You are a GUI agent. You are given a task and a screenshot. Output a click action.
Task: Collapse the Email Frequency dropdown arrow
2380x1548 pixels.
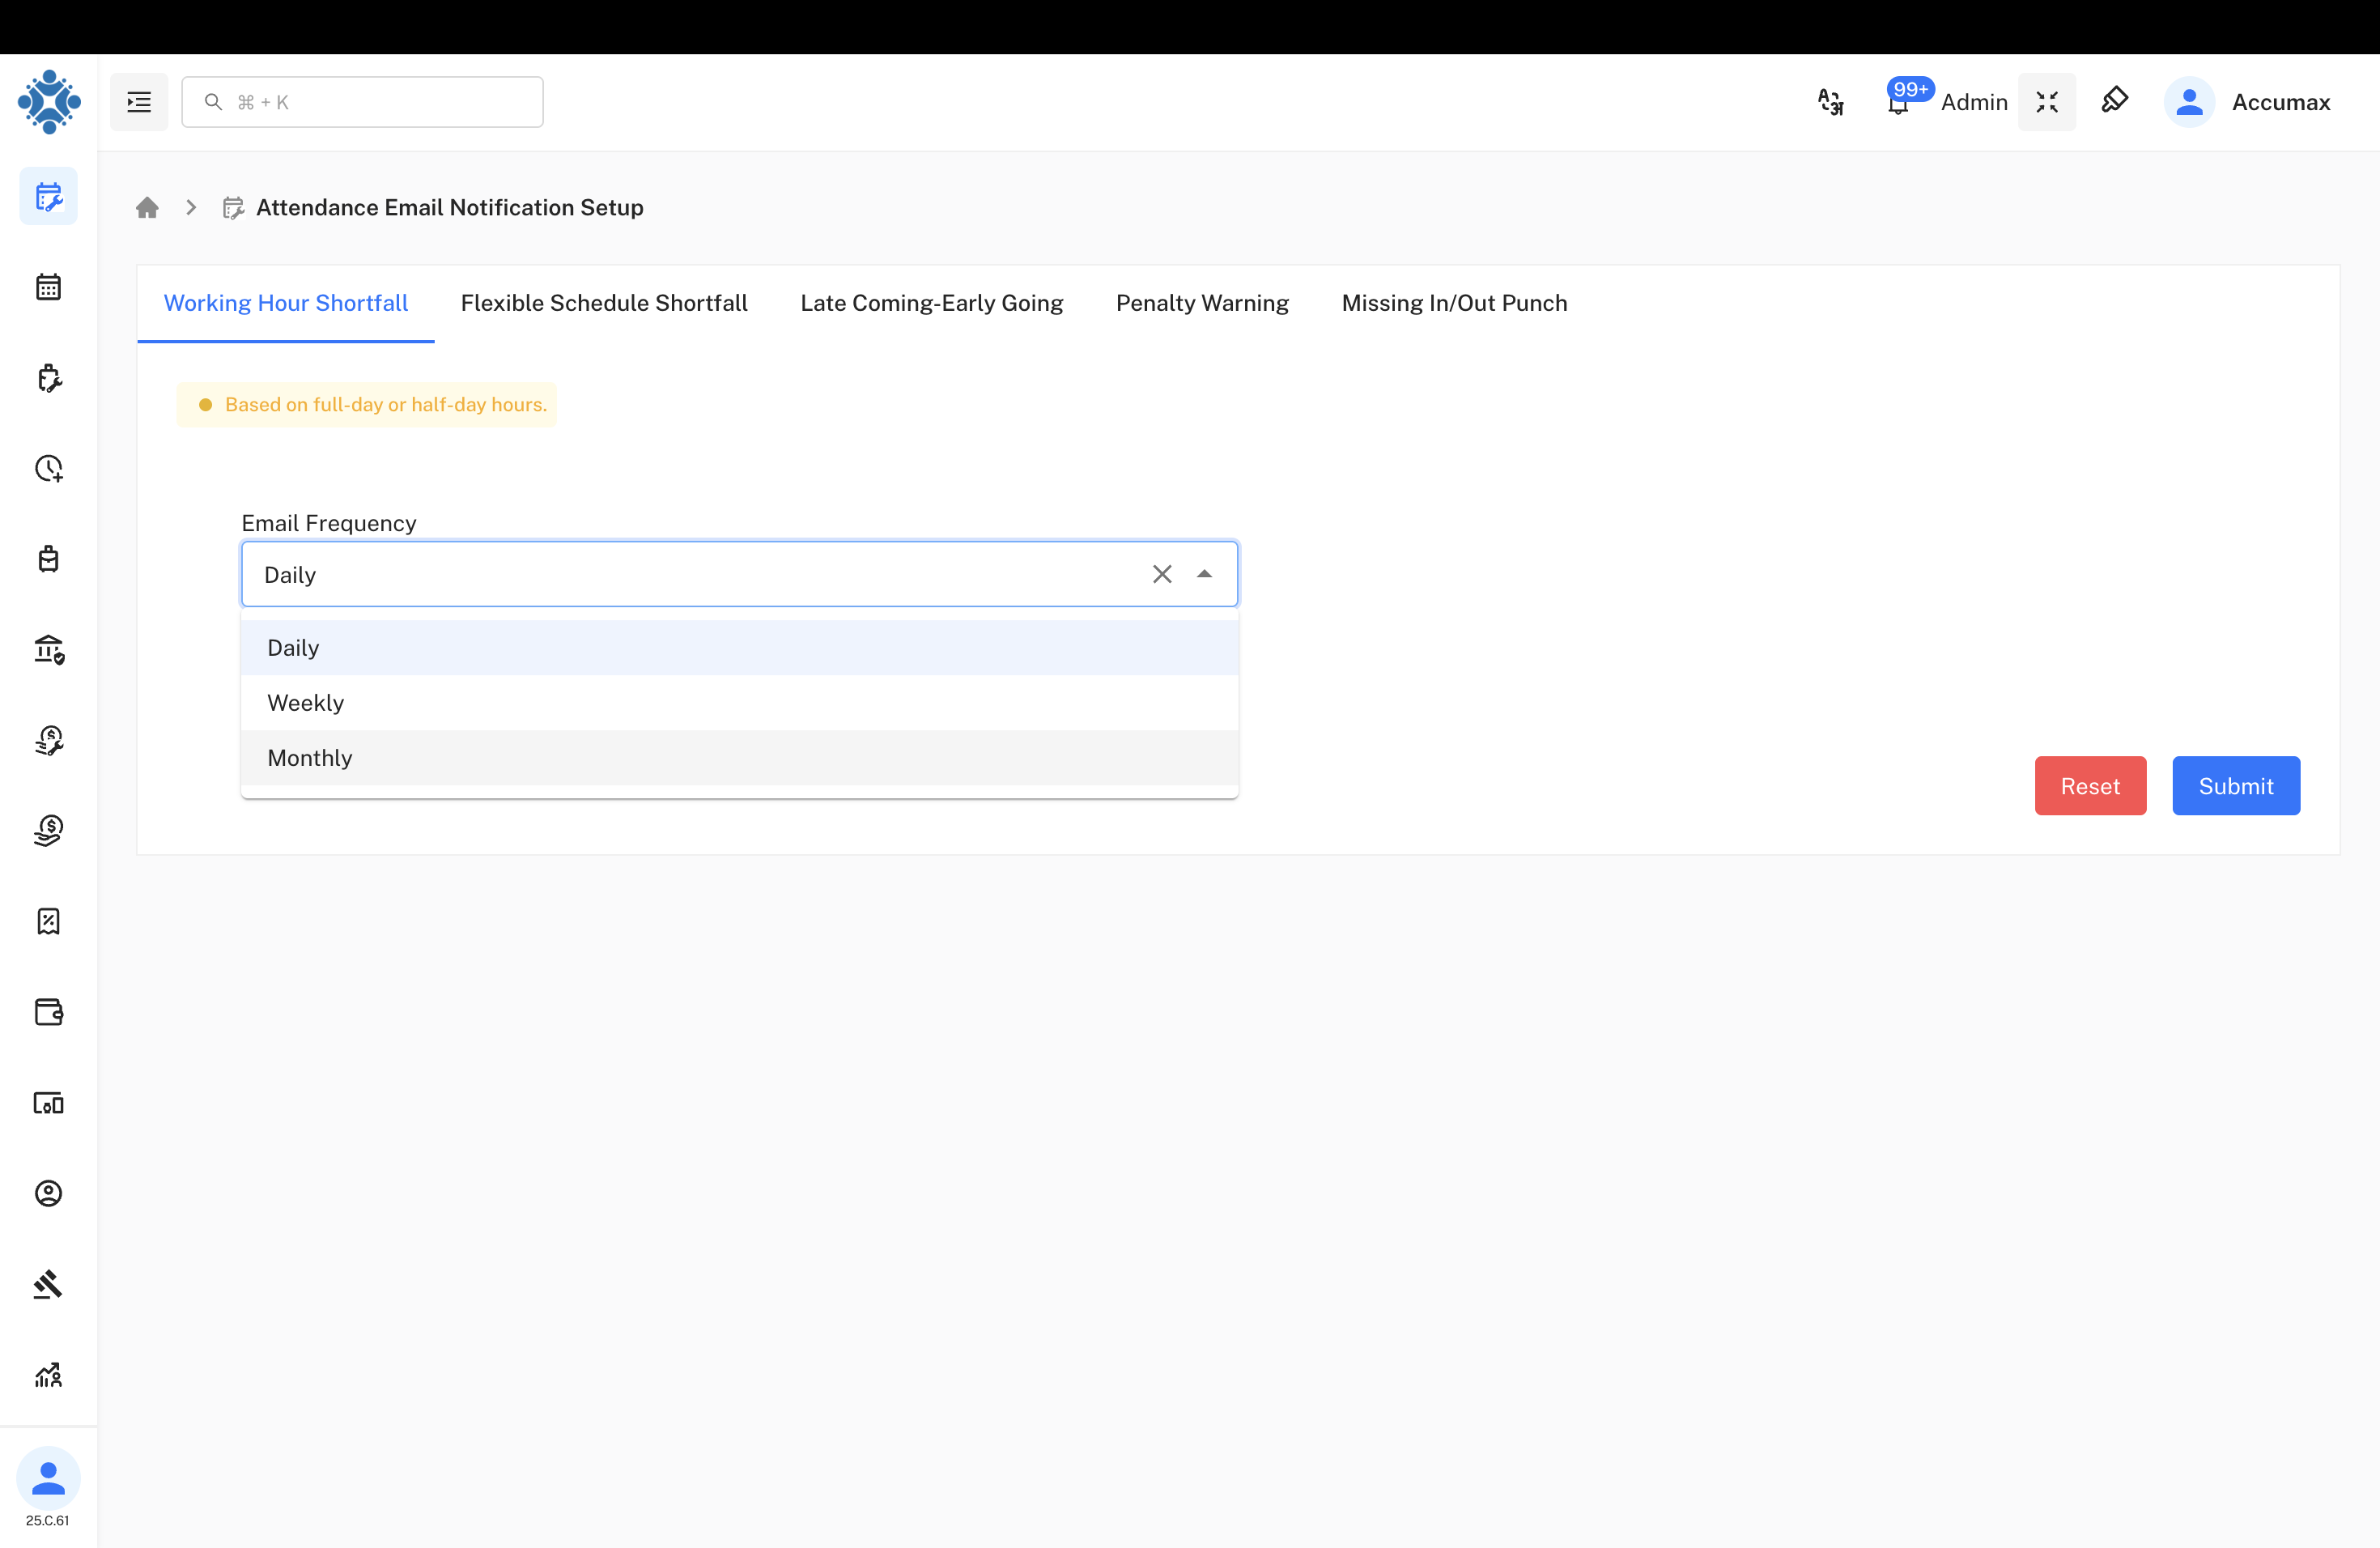click(x=1204, y=574)
